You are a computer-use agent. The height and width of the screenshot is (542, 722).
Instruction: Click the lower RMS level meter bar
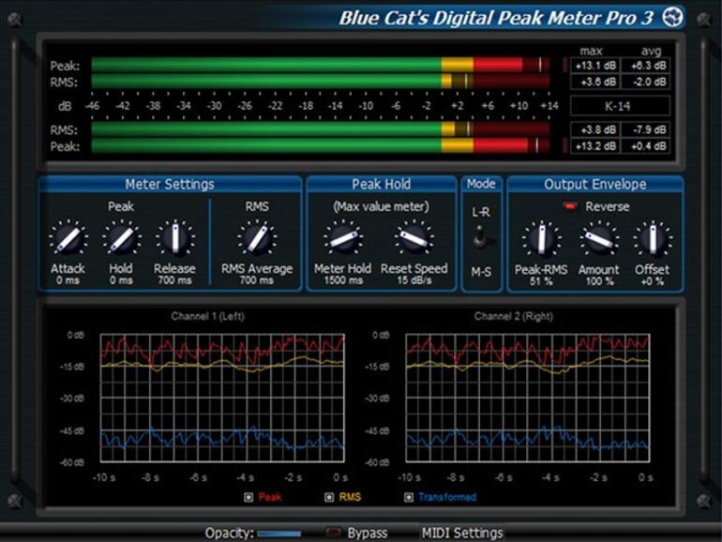pos(321,129)
